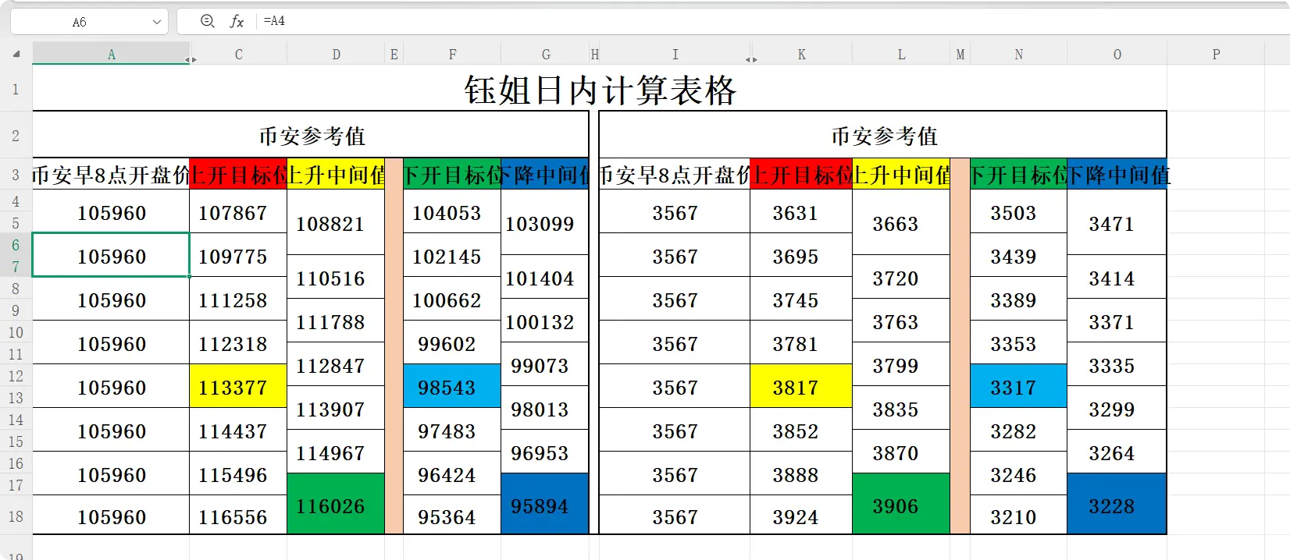The height and width of the screenshot is (560, 1290).
Task: Click yellow cell with value 113377
Action: pyautogui.click(x=238, y=386)
